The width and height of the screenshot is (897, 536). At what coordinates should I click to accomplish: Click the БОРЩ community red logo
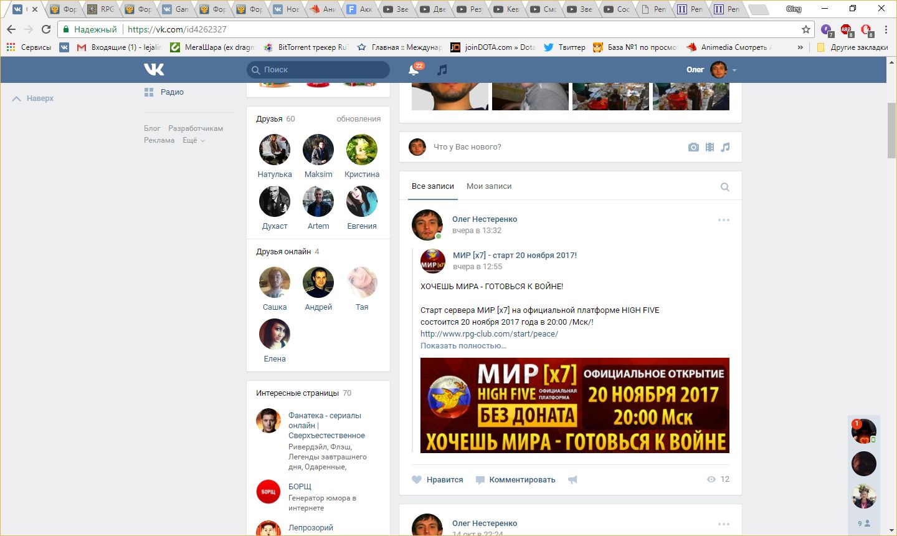pos(268,492)
